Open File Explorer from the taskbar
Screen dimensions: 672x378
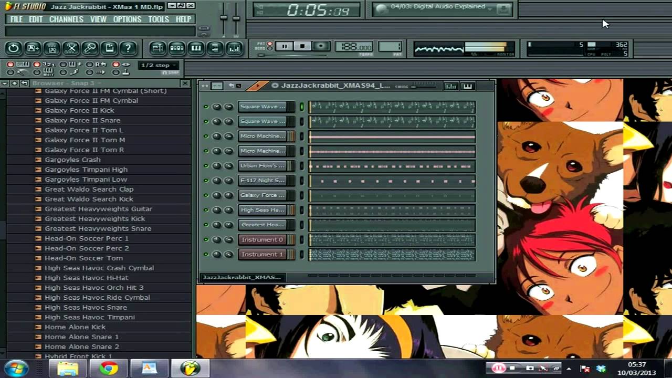point(68,368)
